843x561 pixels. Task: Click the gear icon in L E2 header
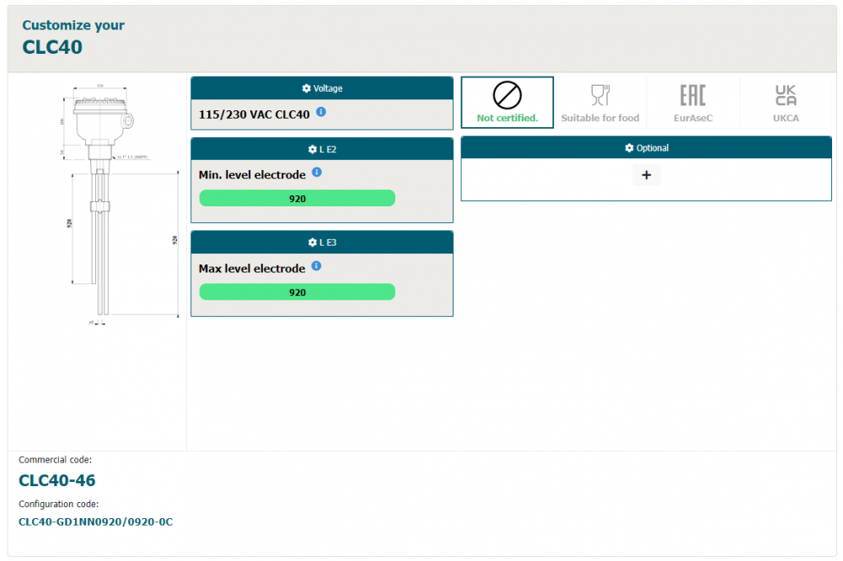313,149
